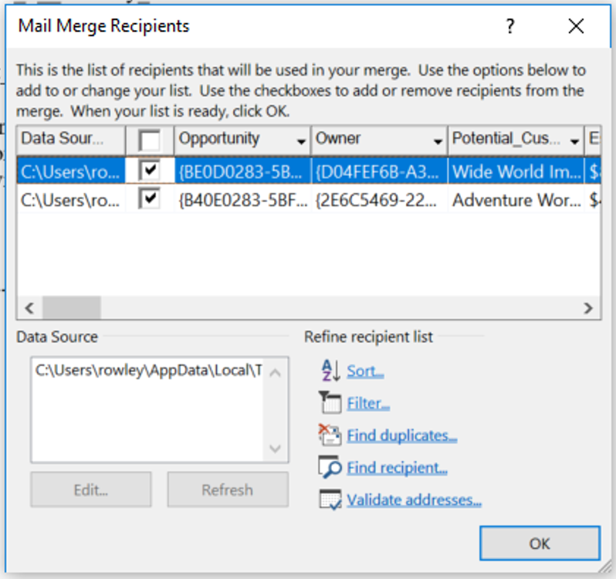The image size is (616, 579).
Task: Click the recipient list scroll-left arrow
Action: coord(29,307)
